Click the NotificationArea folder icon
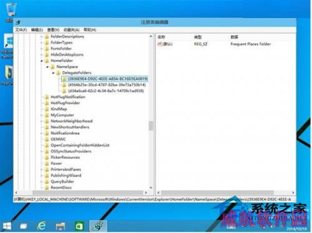 [47, 133]
